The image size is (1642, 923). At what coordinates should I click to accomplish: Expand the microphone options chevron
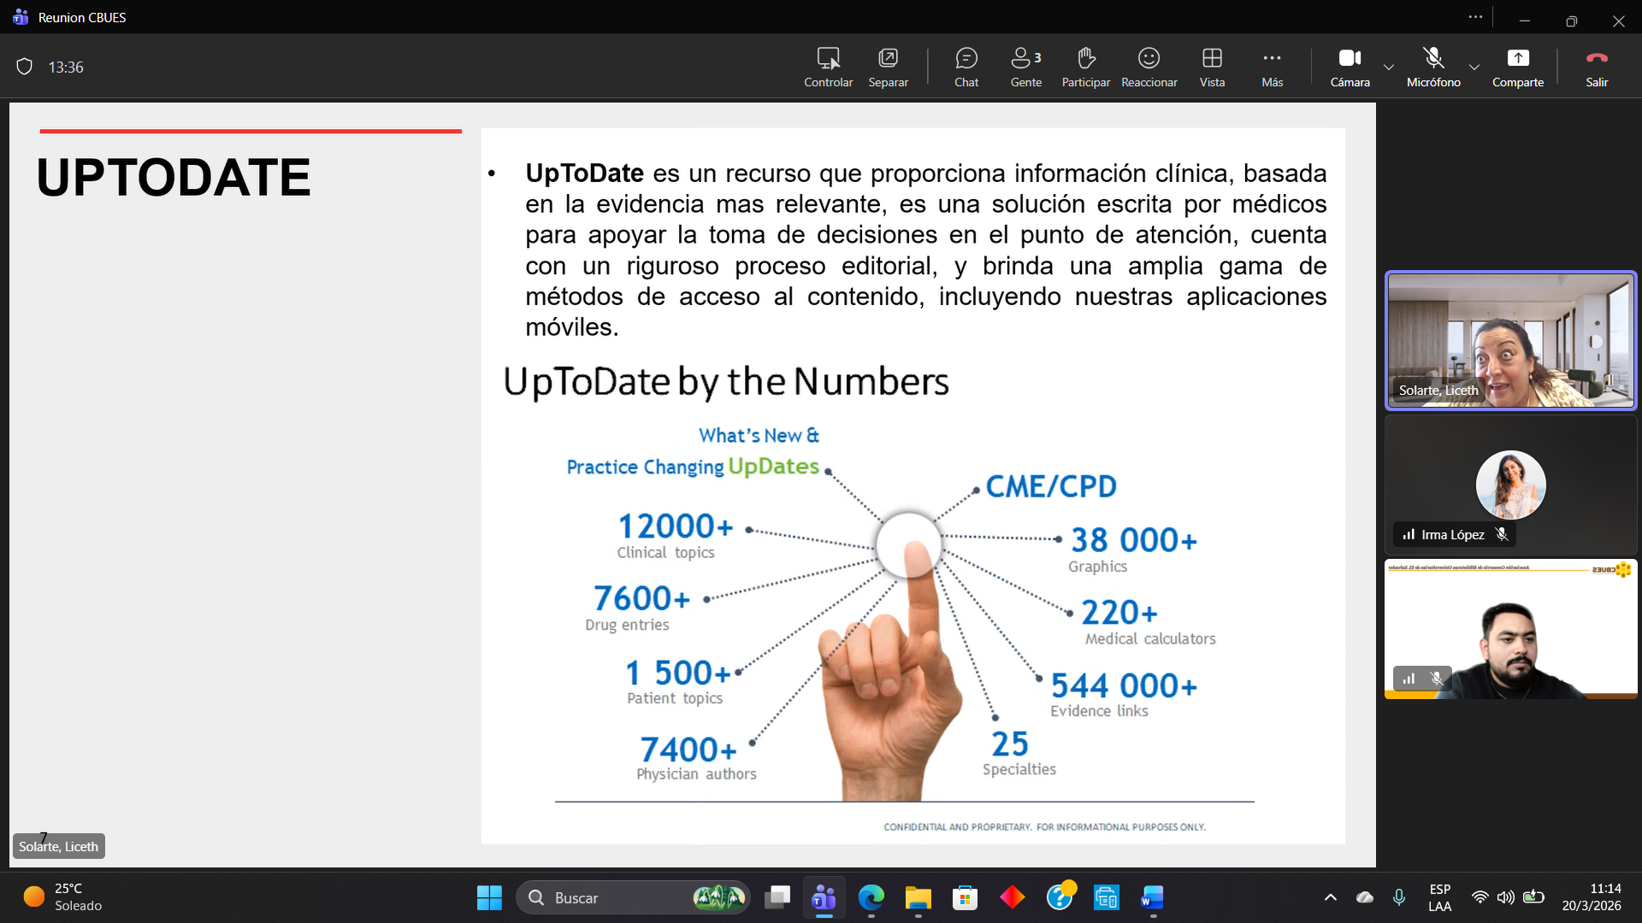(x=1474, y=67)
